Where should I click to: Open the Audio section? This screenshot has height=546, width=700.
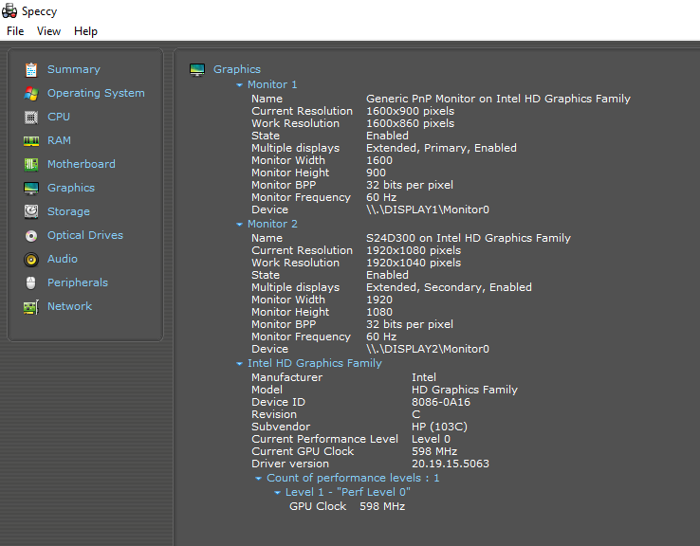tap(63, 259)
